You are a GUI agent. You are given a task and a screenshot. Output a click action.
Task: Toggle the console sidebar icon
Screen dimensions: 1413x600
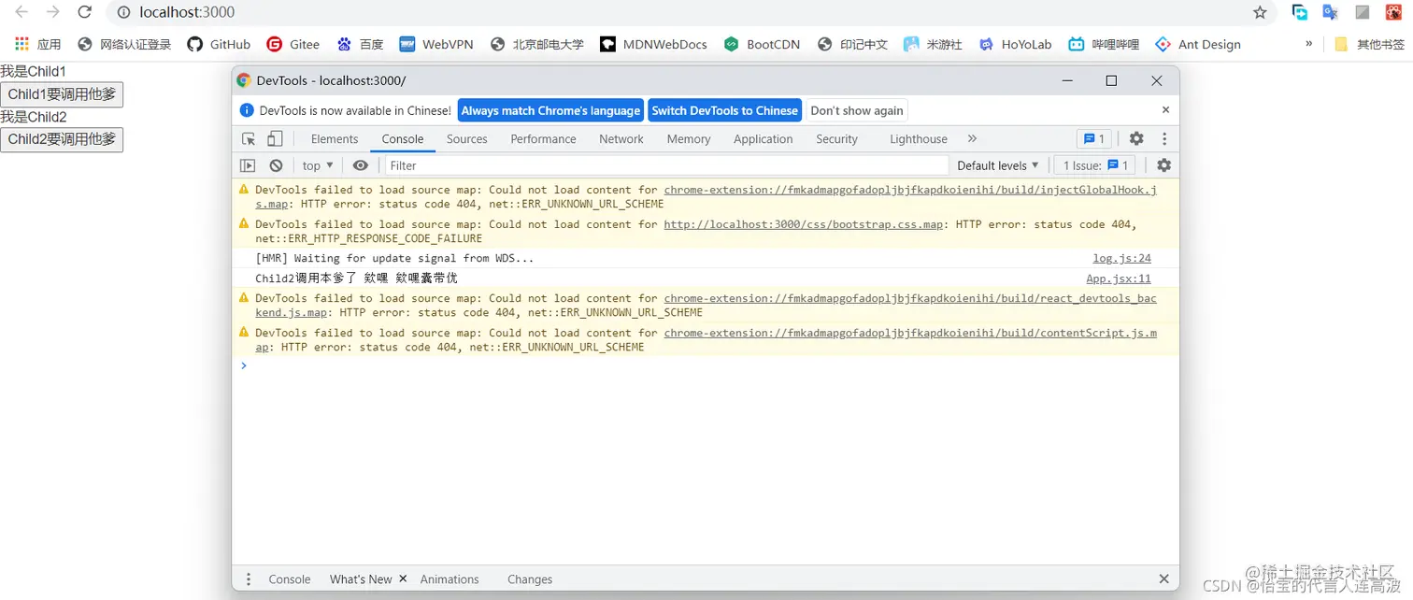(x=248, y=165)
